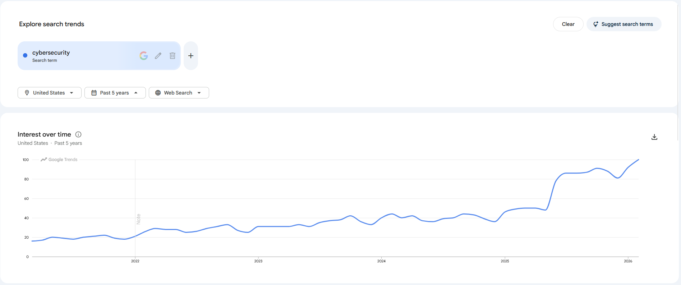Open the Interest over time info icon
The width and height of the screenshot is (681, 285).
point(78,134)
